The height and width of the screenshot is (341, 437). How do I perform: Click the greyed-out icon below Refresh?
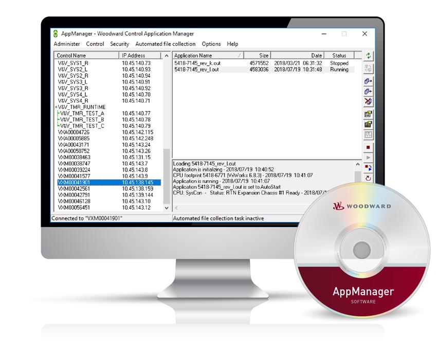click(x=369, y=68)
